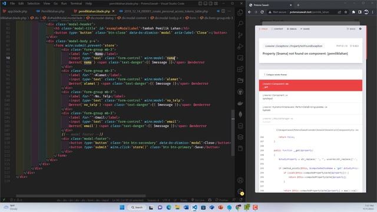Open a new browser tab with plus

point(298,5)
